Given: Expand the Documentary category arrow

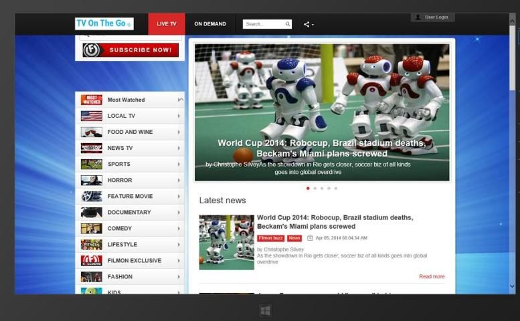Looking at the screenshot, I should coord(179,212).
